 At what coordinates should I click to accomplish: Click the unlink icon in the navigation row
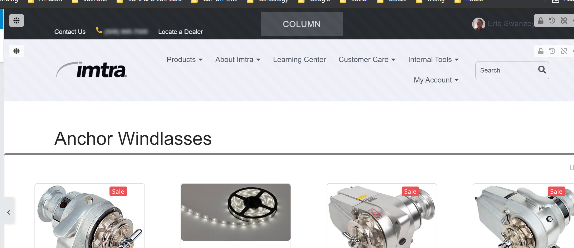click(x=564, y=51)
